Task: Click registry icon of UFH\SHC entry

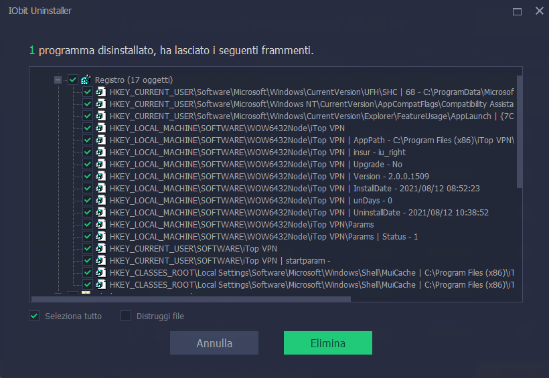Action: pyautogui.click(x=101, y=92)
